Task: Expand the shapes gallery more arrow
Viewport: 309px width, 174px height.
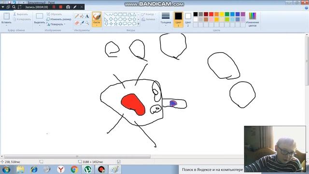Action: 139,24
